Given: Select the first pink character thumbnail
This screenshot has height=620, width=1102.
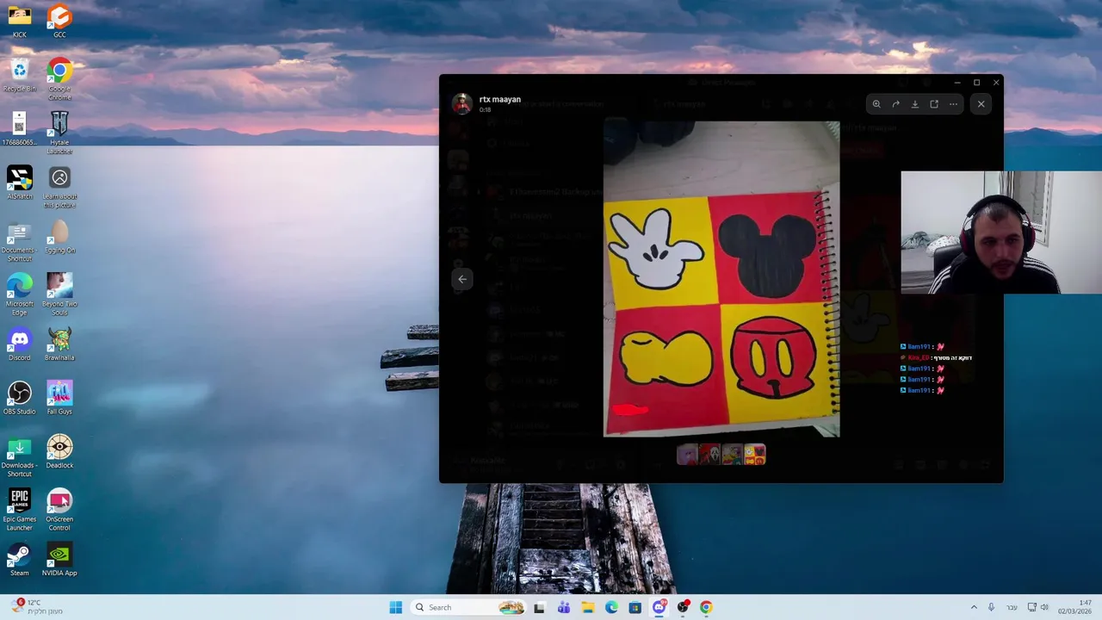Looking at the screenshot, I should tap(687, 454).
